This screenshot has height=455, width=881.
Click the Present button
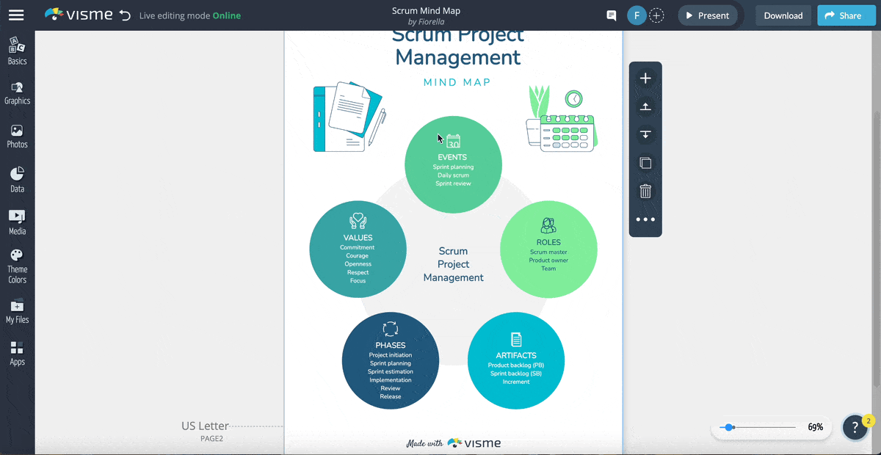pos(707,15)
